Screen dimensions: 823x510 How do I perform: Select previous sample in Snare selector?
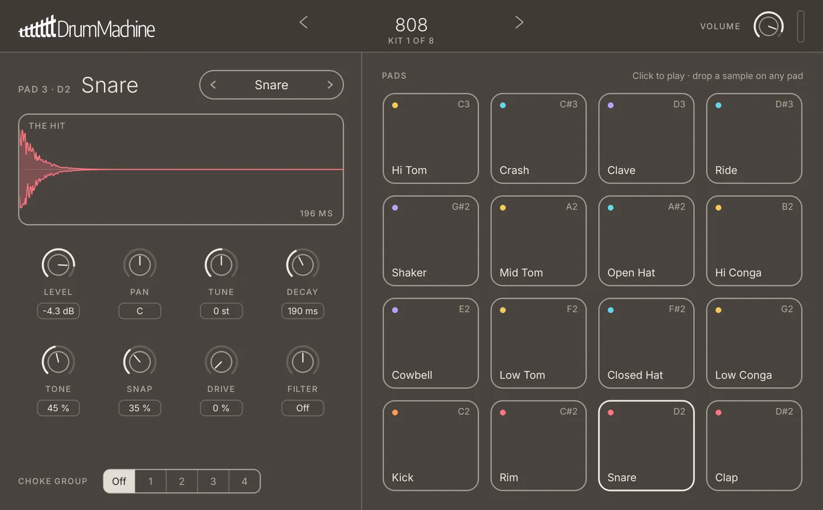pos(213,85)
